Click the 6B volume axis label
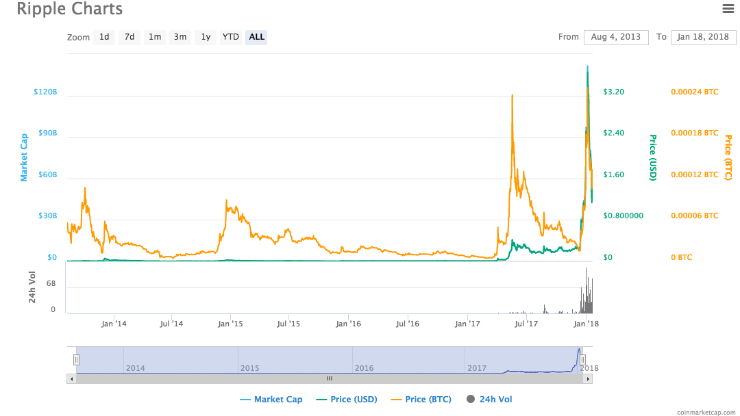 pos(51,284)
